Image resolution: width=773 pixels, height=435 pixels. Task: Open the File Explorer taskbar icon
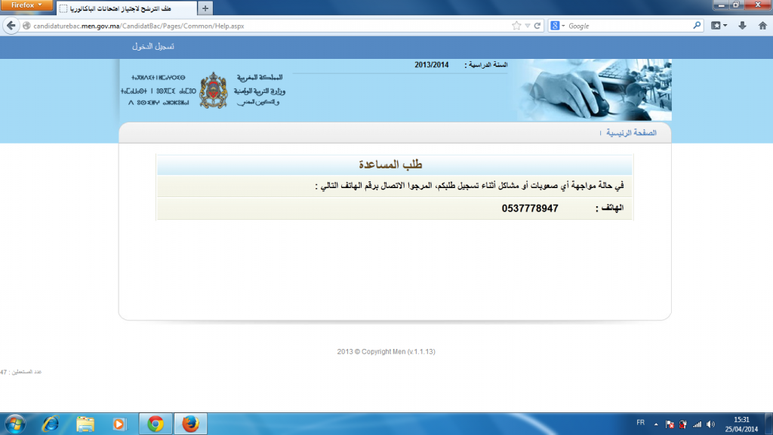pos(85,424)
